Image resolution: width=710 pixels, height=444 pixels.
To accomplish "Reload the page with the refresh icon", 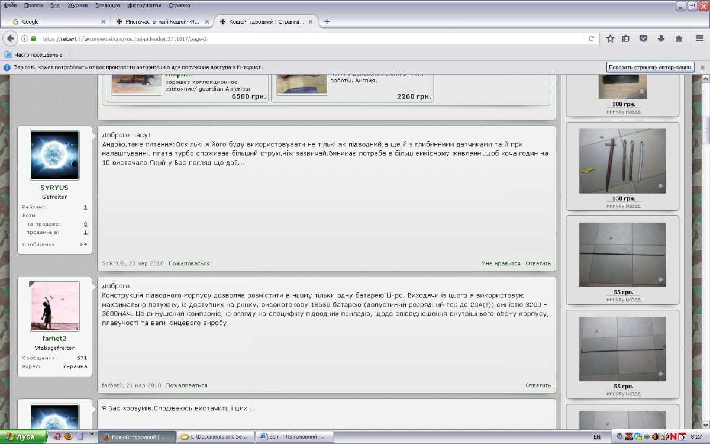I will tap(590, 38).
